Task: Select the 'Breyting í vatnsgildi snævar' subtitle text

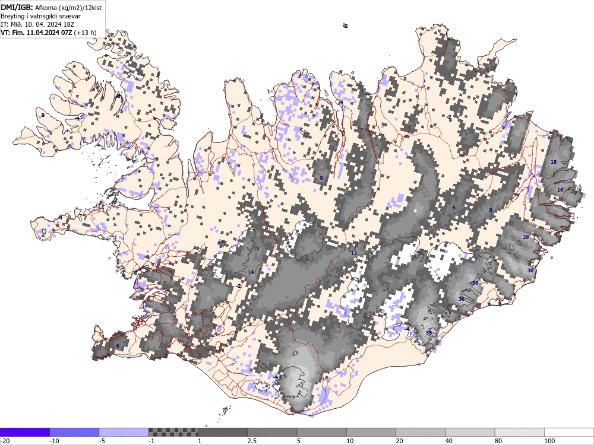Action: click(40, 16)
